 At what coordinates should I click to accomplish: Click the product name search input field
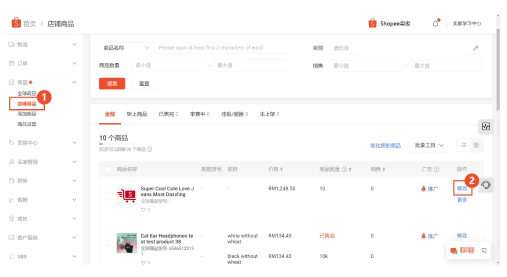219,48
